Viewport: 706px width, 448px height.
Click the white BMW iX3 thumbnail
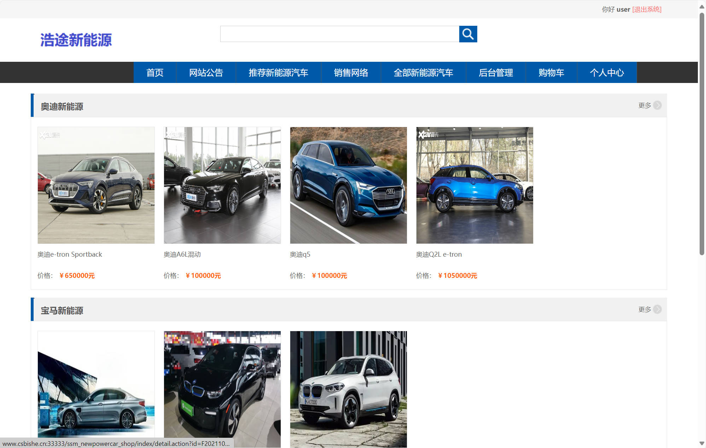pos(348,389)
